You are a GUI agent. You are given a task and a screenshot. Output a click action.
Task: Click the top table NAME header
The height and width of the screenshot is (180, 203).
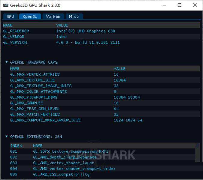tap(8, 25)
